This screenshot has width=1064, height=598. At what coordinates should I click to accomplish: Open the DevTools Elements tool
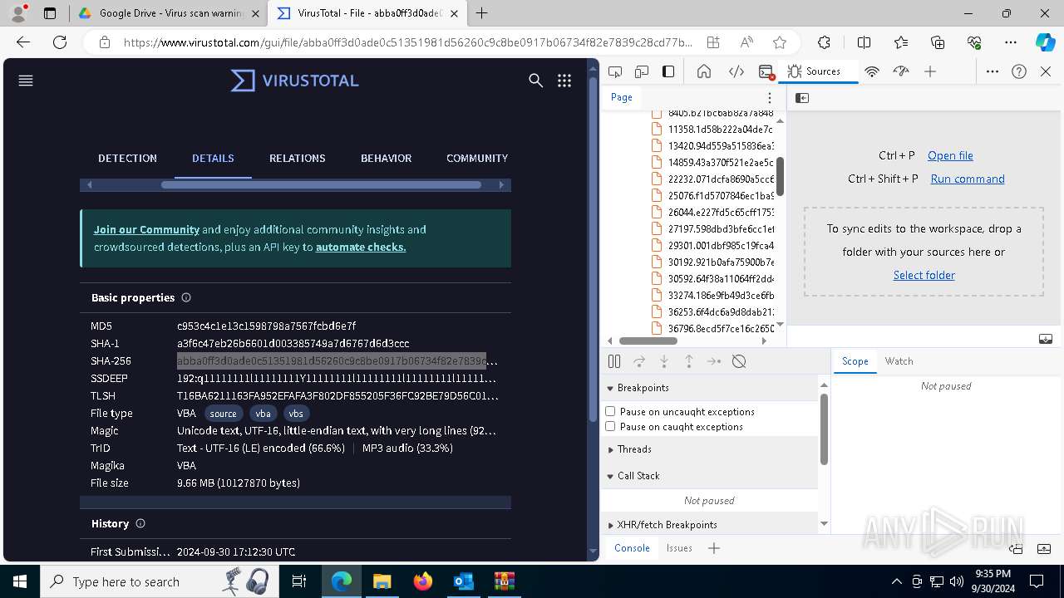(736, 71)
